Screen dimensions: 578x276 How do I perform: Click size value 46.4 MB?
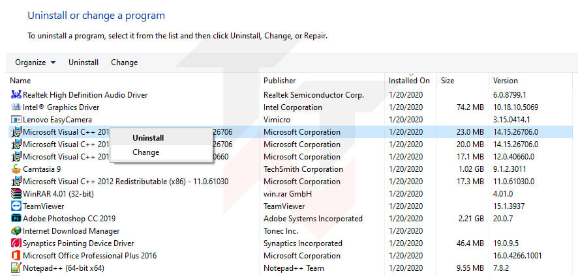coord(470,243)
